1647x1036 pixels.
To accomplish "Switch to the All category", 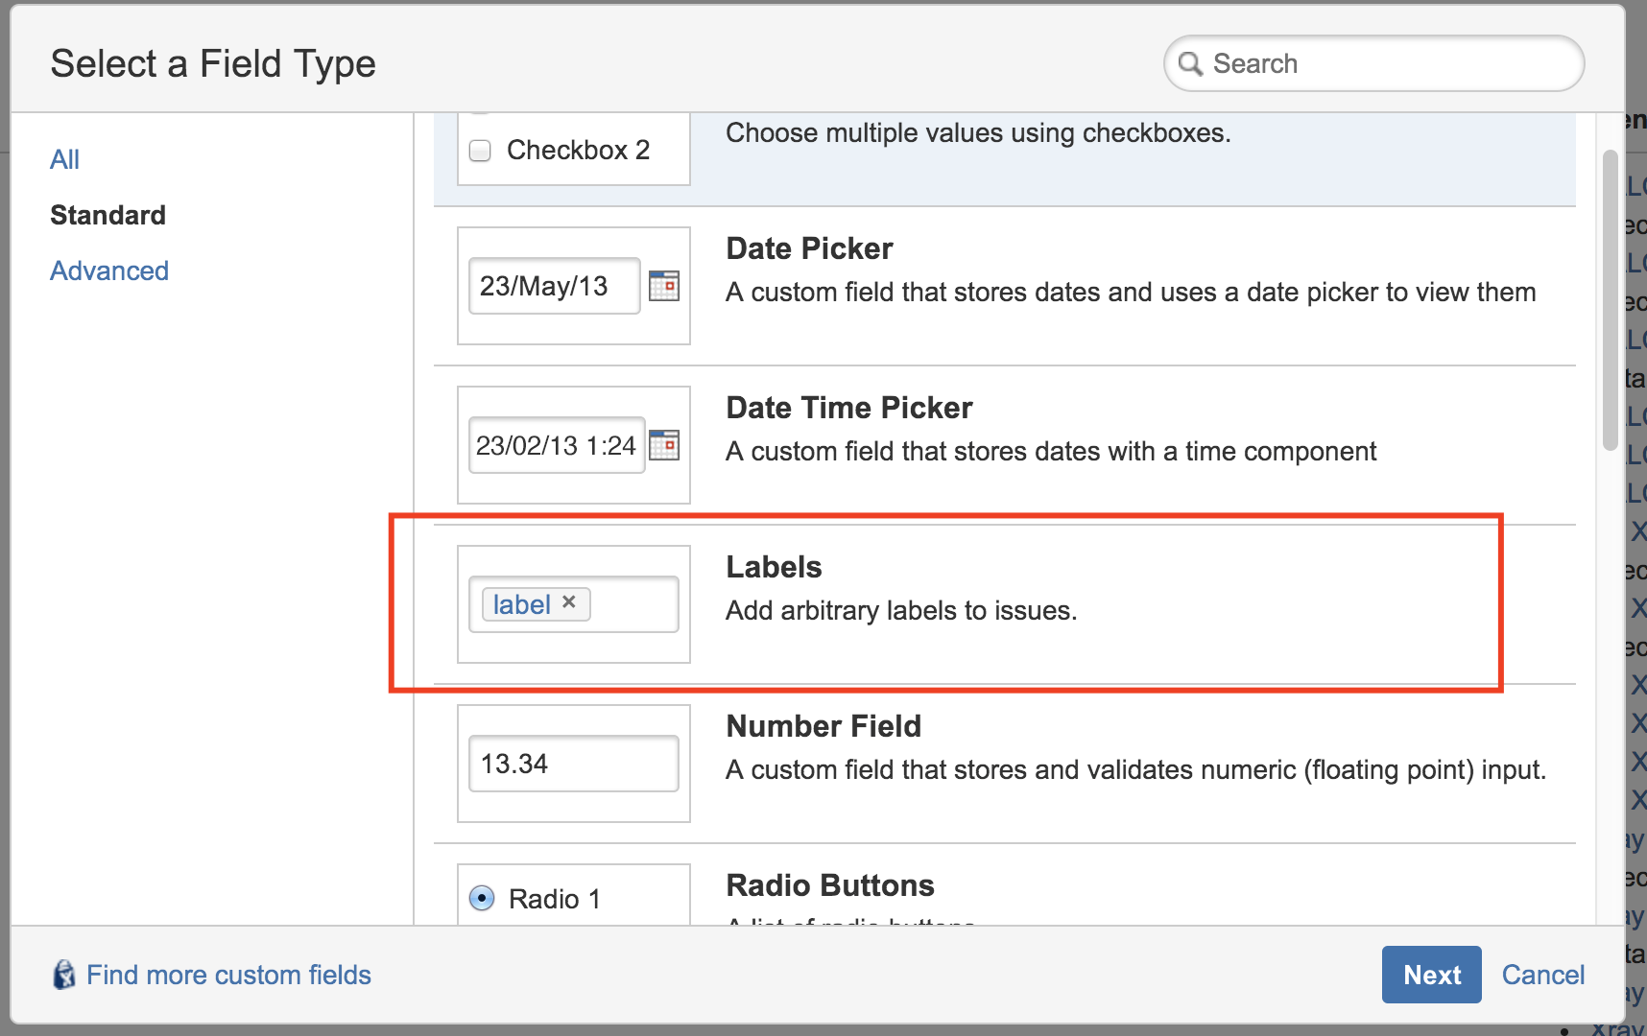I will point(64,158).
